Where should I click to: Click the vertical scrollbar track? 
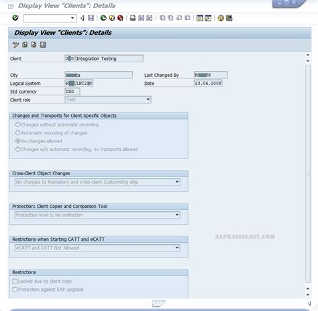[308, 174]
